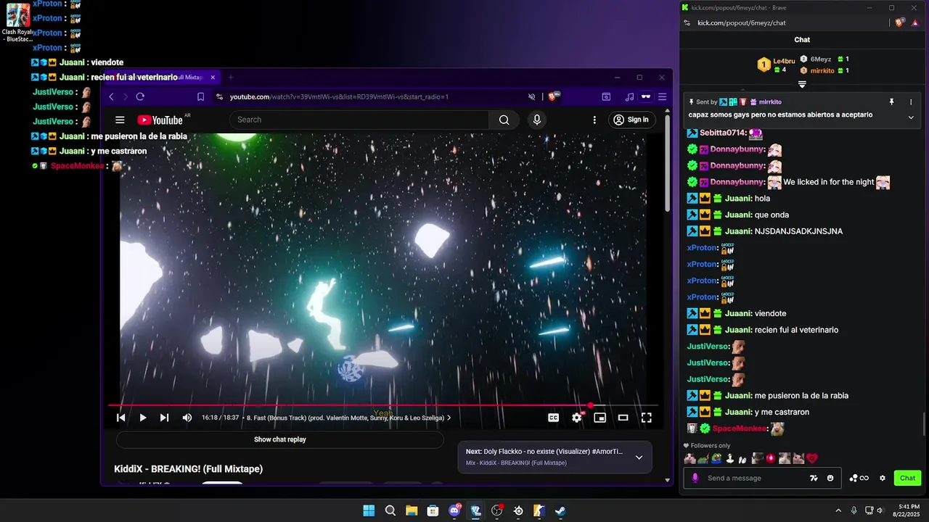Skip to next video in mix
Image resolution: width=929 pixels, height=522 pixels.
click(x=165, y=418)
